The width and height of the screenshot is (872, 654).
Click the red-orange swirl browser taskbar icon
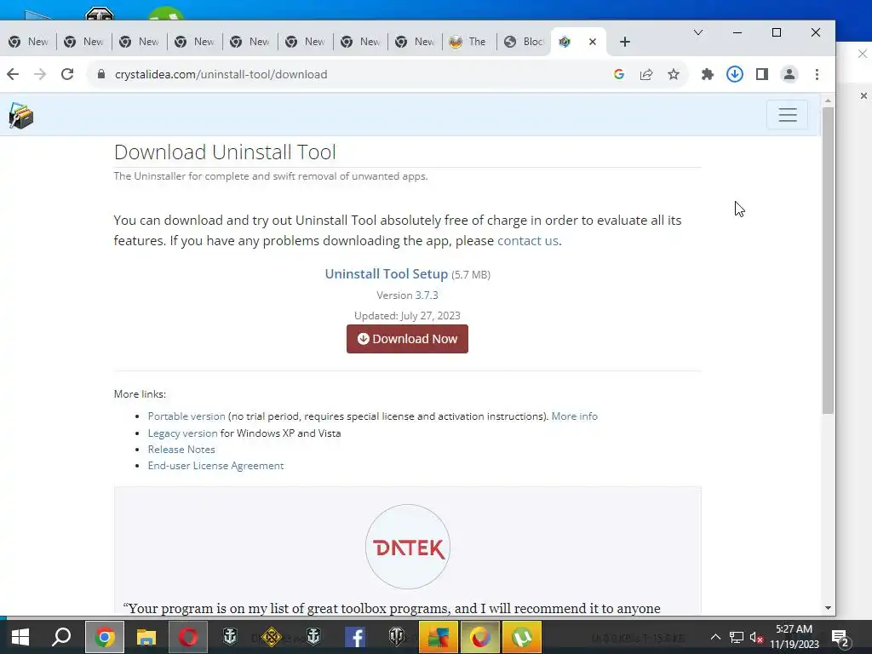point(480,637)
